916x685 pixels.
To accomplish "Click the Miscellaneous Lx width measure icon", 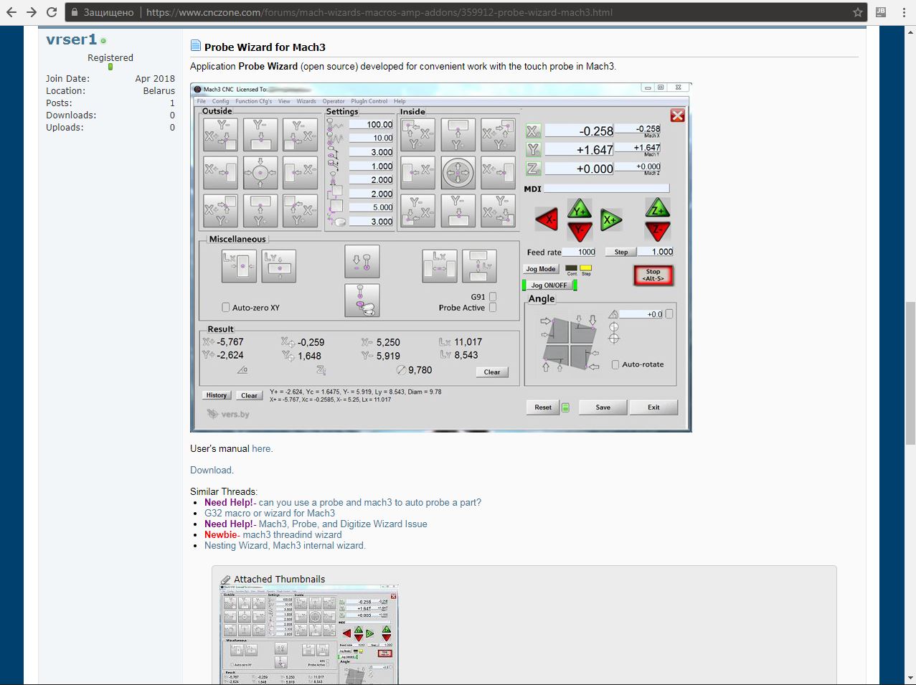I will point(239,265).
